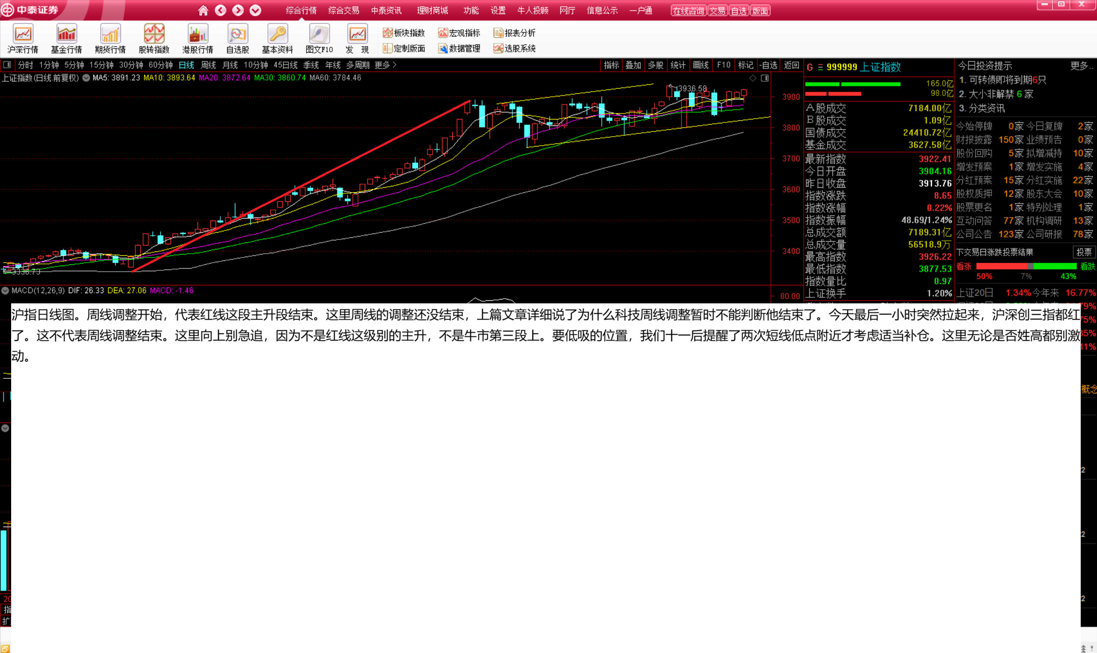This screenshot has width=1097, height=653.
Task: Go to home via house icon
Action: (203, 10)
